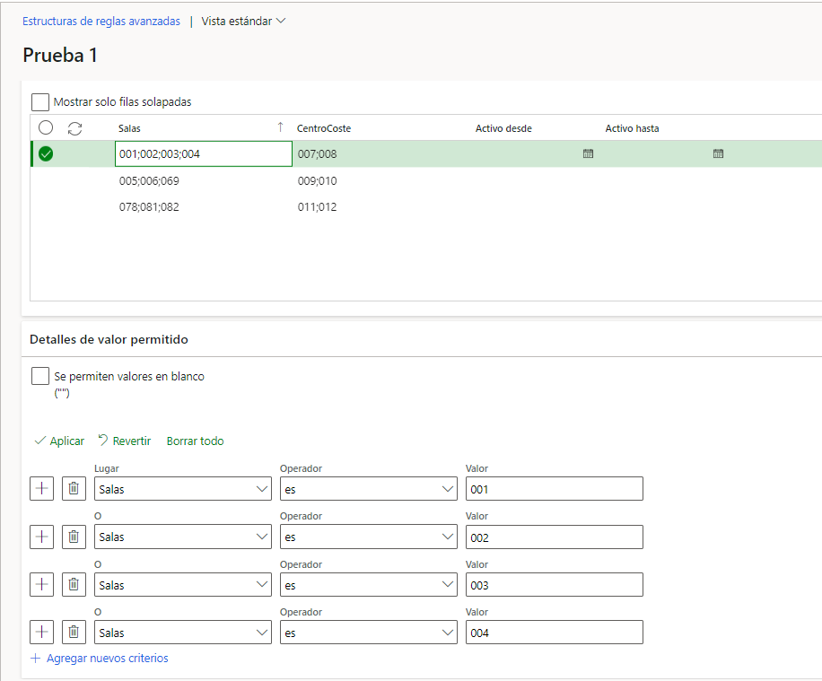
Task: Expand the Vista estándar view selector
Action: [x=243, y=21]
